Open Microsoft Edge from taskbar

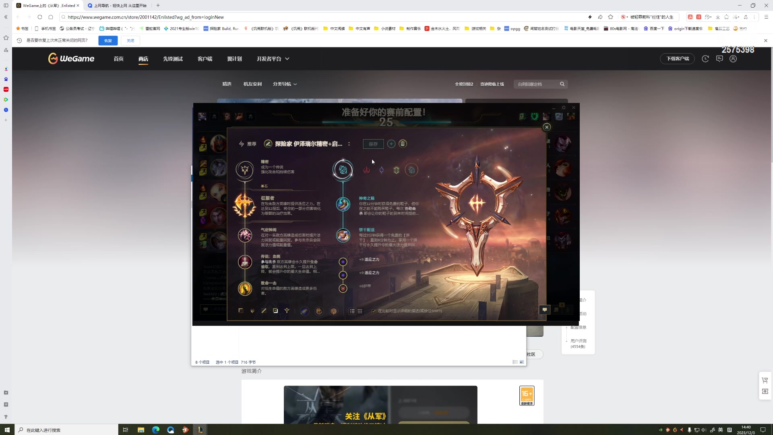pos(156,430)
